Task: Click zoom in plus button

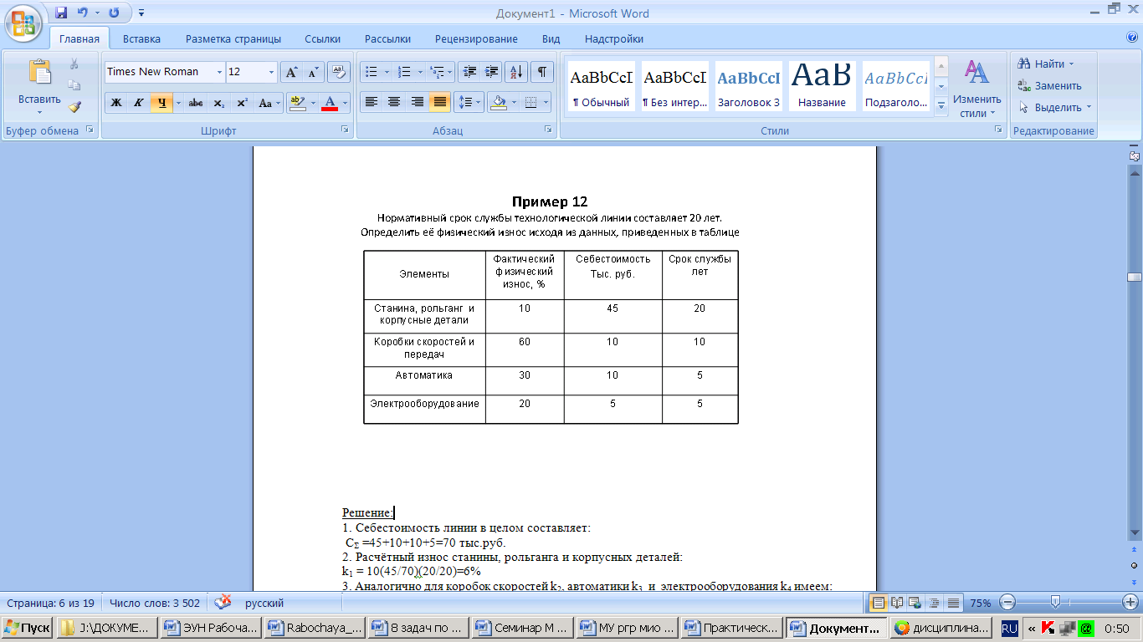Action: click(x=1130, y=602)
